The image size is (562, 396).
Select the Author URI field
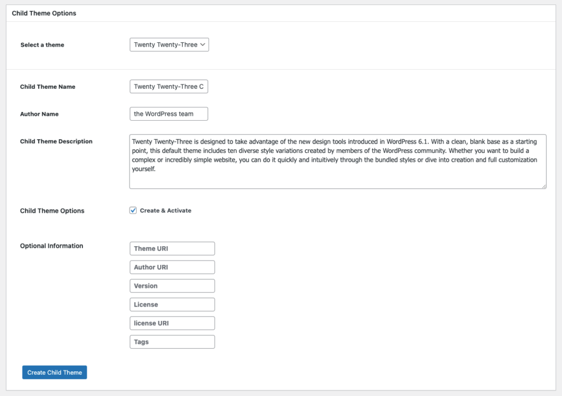coord(172,267)
